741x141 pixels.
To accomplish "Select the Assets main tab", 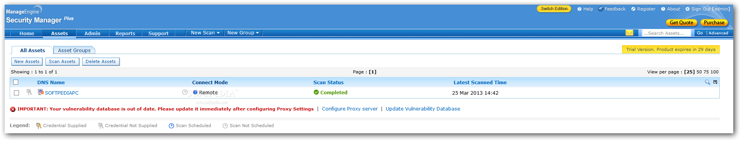I will click(x=59, y=33).
